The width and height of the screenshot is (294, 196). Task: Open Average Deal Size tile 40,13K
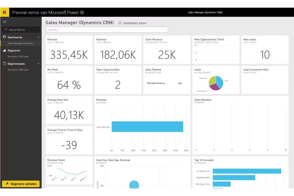[69, 110]
